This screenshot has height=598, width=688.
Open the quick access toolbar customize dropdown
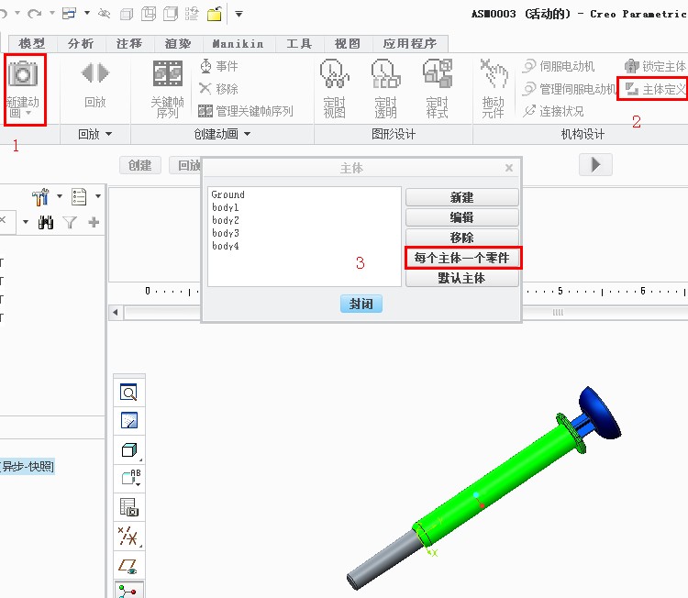tap(239, 14)
